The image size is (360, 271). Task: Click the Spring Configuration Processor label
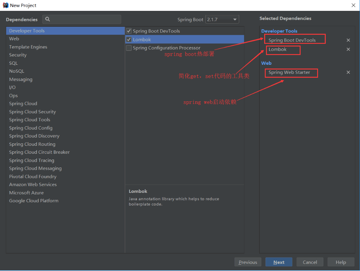(x=167, y=48)
